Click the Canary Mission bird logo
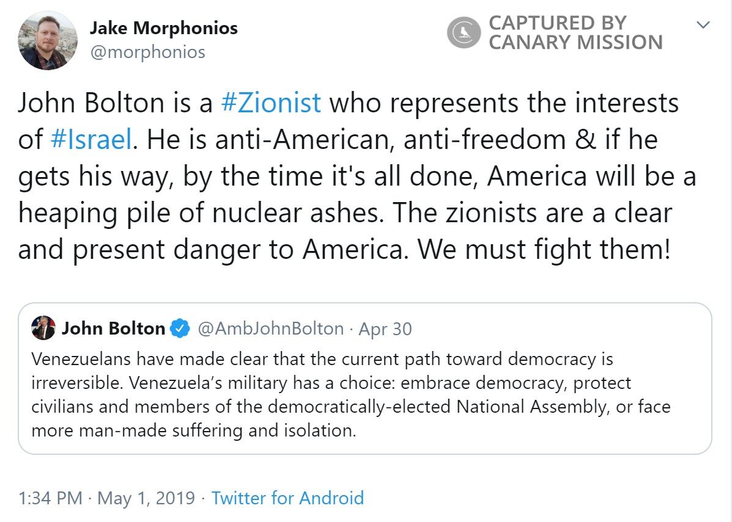This screenshot has height=522, width=732. (x=465, y=33)
